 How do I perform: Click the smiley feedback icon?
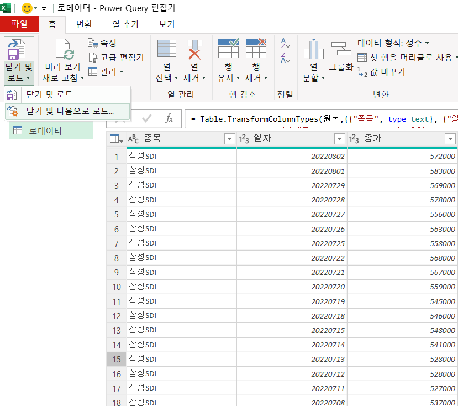point(27,8)
